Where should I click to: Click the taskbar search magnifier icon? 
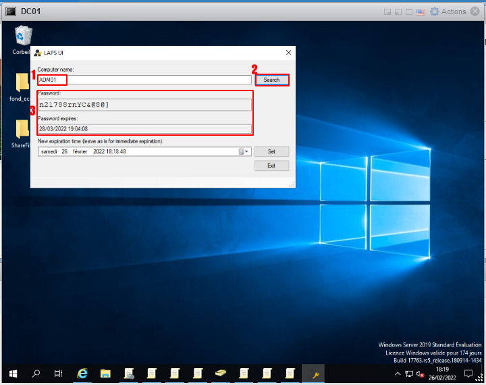point(36,373)
